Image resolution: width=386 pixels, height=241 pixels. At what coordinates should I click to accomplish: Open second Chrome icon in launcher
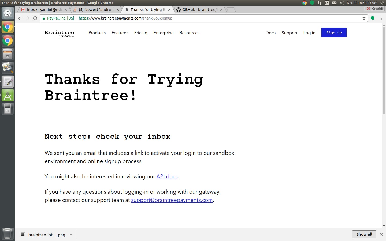(8, 41)
